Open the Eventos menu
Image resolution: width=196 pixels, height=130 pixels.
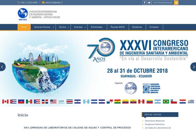tap(78, 27)
